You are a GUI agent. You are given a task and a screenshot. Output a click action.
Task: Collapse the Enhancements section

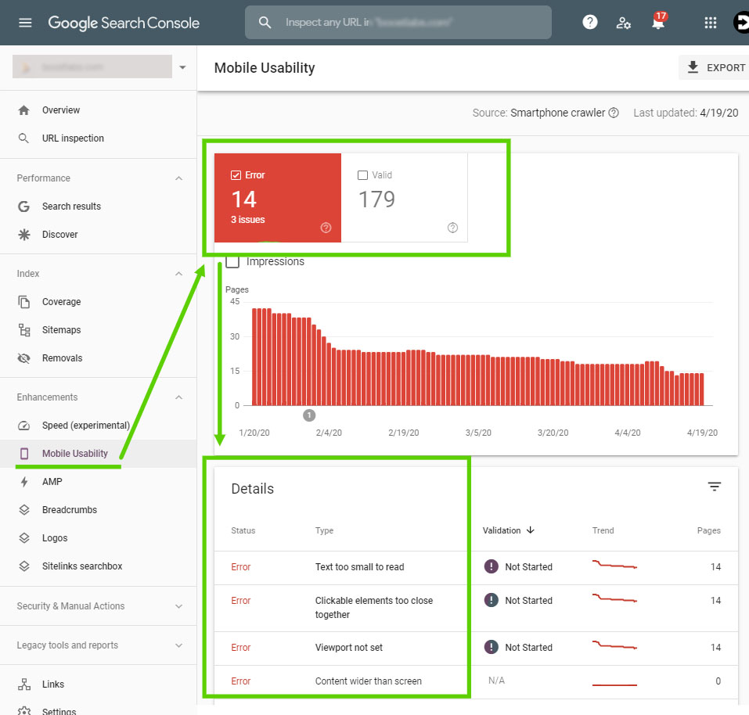(x=178, y=397)
